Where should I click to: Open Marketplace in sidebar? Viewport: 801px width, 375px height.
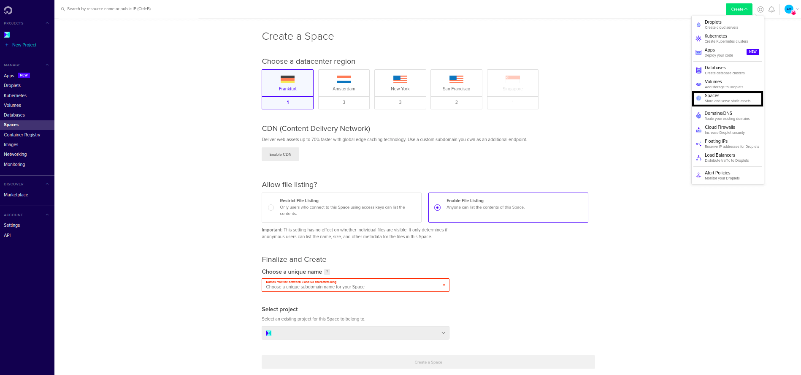point(16,195)
